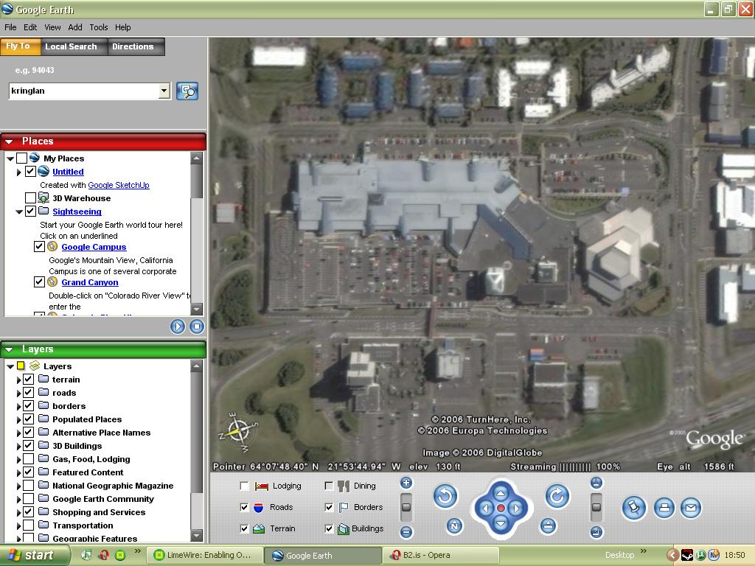Screen dimensions: 755x566
Task: Click the Stop Tour button below Places
Action: (x=196, y=326)
